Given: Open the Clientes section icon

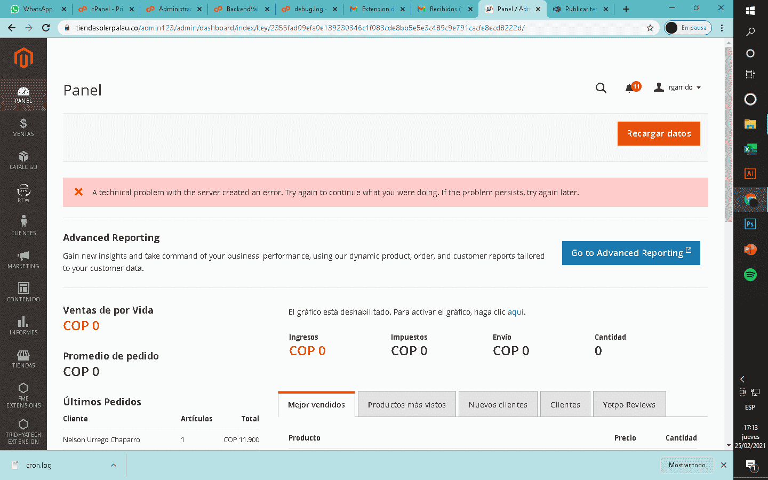Looking at the screenshot, I should coord(23,224).
